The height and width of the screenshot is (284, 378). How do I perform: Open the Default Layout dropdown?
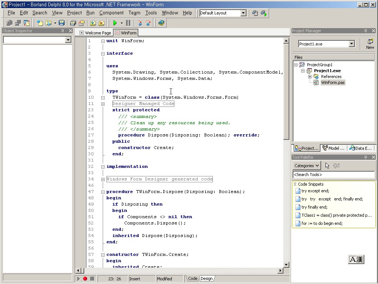point(243,13)
